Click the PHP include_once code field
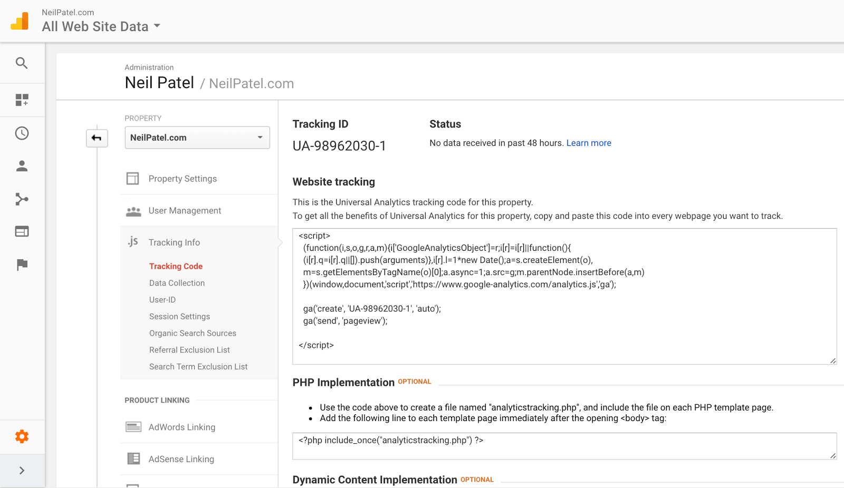The width and height of the screenshot is (844, 488). [x=564, y=446]
